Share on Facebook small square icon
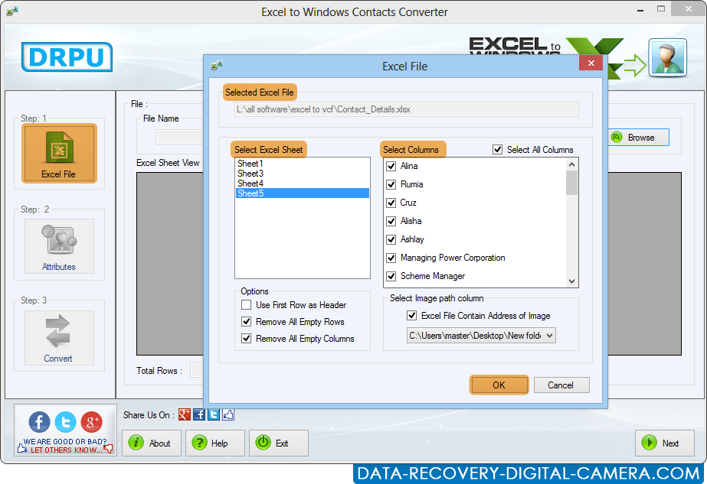 coord(199,414)
